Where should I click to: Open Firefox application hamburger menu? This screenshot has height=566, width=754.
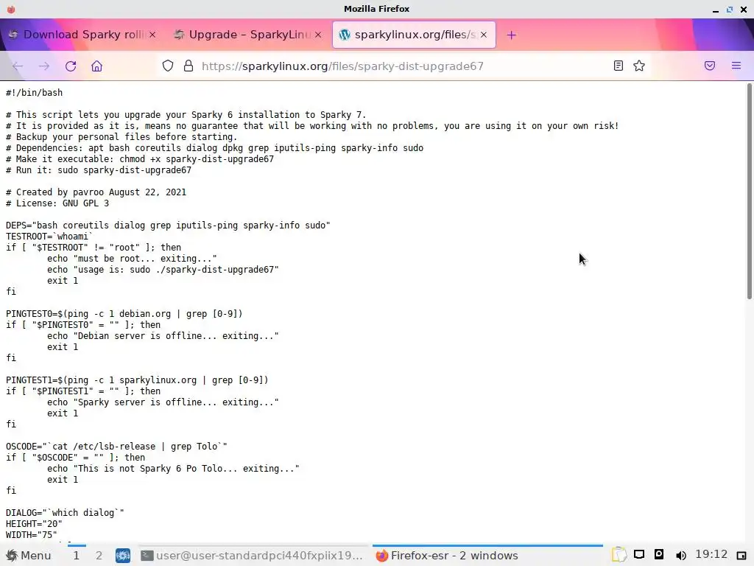736,66
